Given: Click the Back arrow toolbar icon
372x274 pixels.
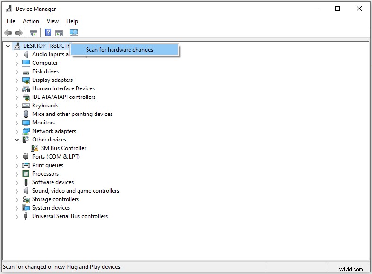Looking at the screenshot, I should (8, 33).
